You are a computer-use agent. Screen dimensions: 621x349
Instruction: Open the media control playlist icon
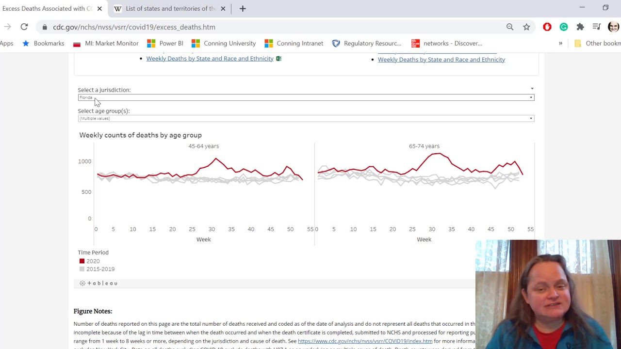click(x=597, y=27)
